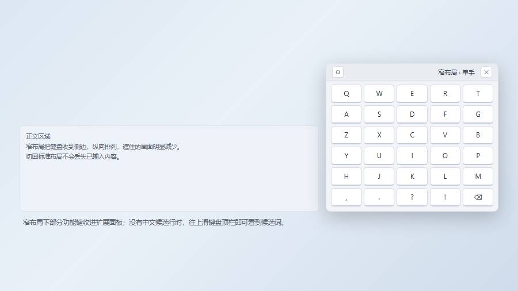
Task: Tap the L key
Action: point(445,176)
